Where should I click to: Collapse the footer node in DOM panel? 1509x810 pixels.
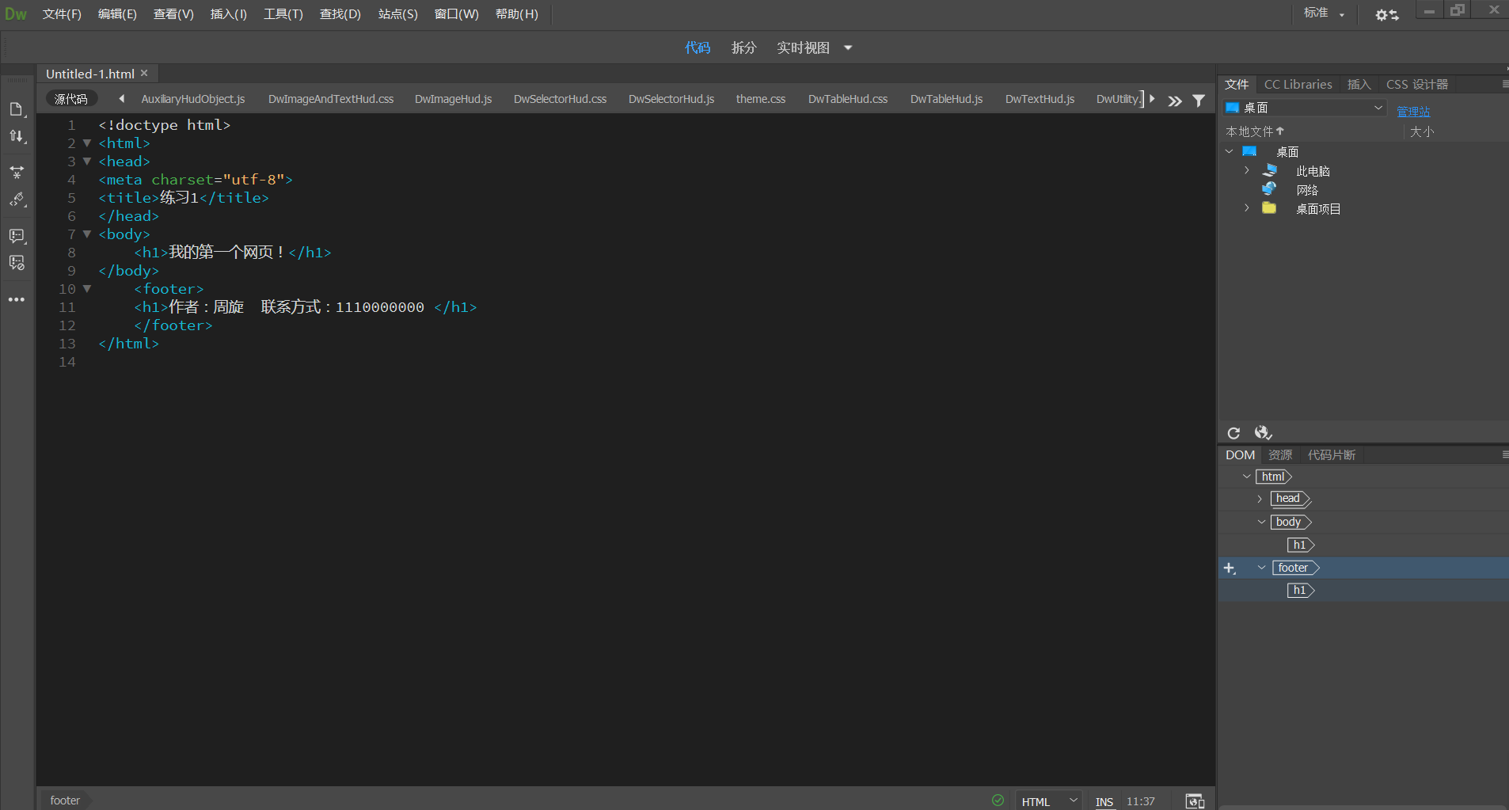1261,568
